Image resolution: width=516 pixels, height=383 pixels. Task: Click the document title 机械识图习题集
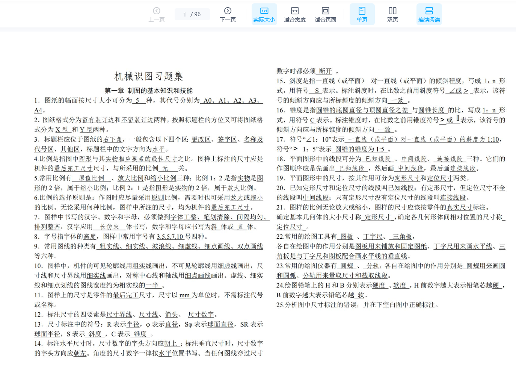[149, 76]
